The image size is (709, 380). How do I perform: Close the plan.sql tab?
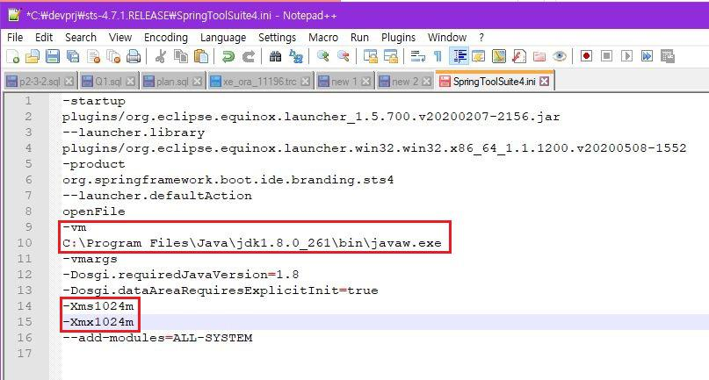coord(197,82)
